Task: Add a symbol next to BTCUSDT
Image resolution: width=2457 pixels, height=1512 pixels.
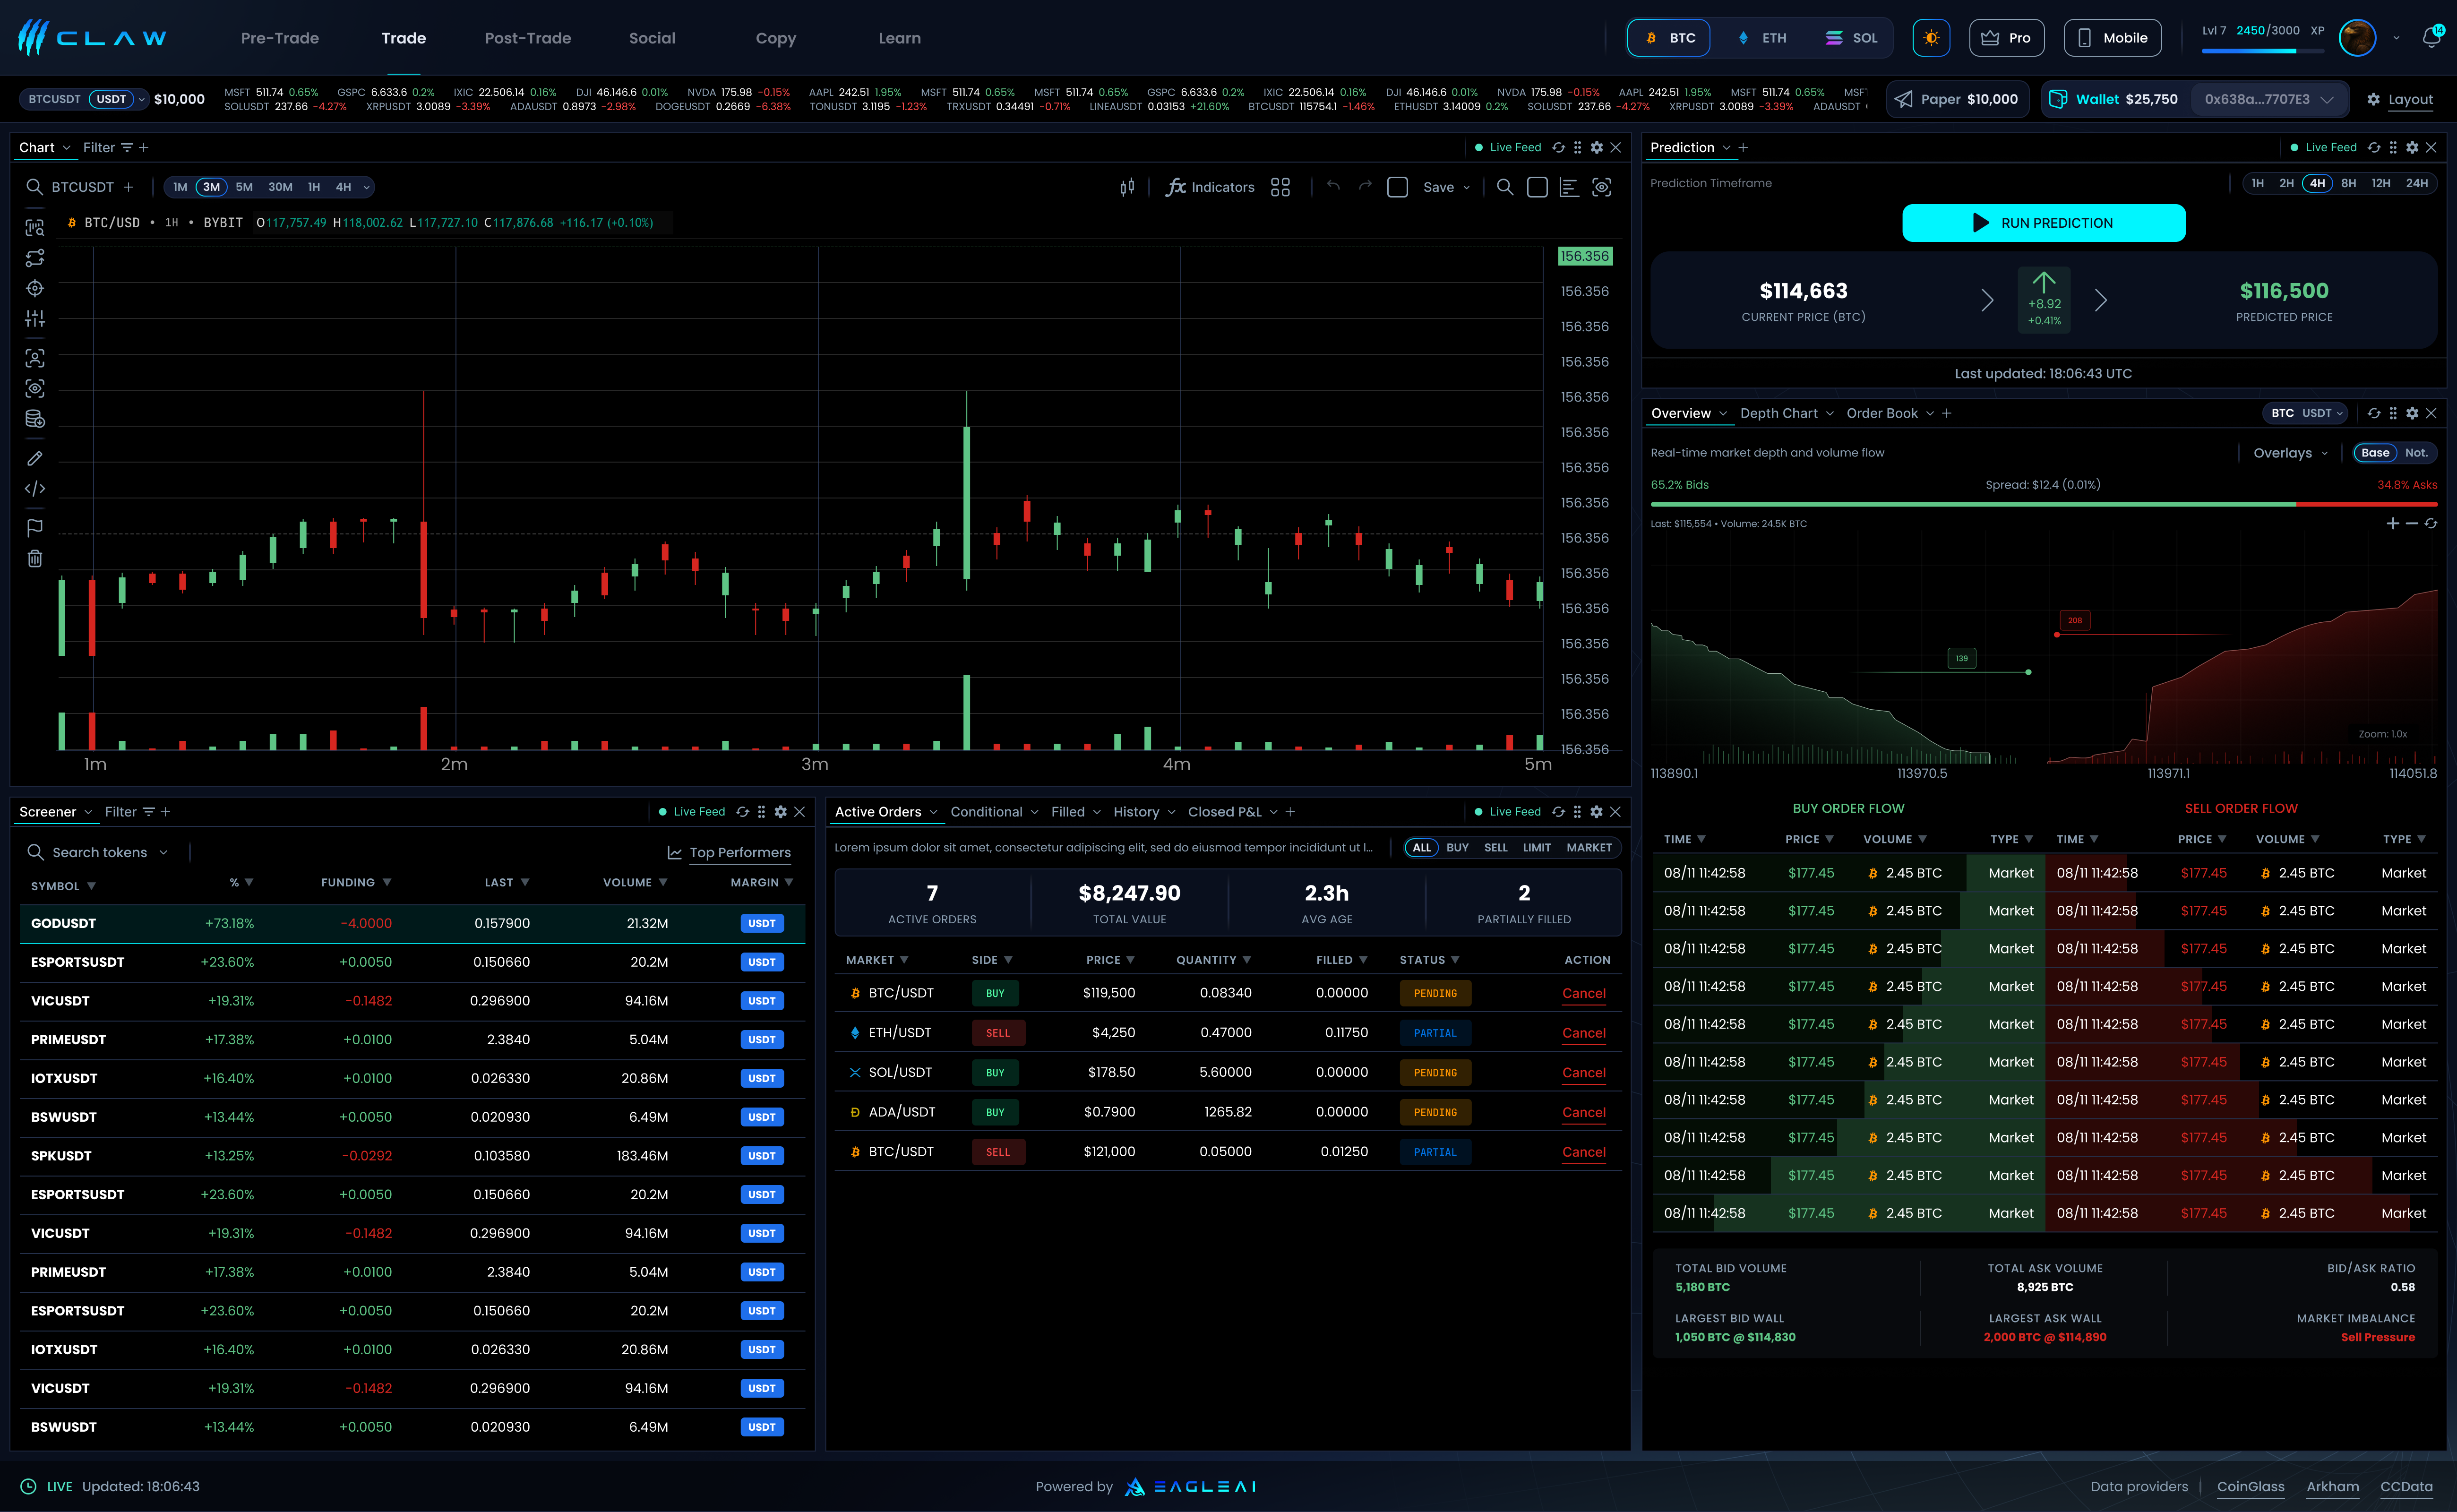Action: click(x=128, y=187)
